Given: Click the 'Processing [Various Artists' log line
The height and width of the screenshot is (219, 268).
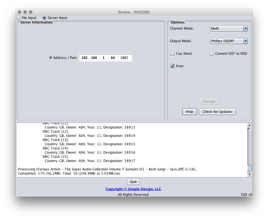Looking at the screenshot, I should pyautogui.click(x=108, y=169).
